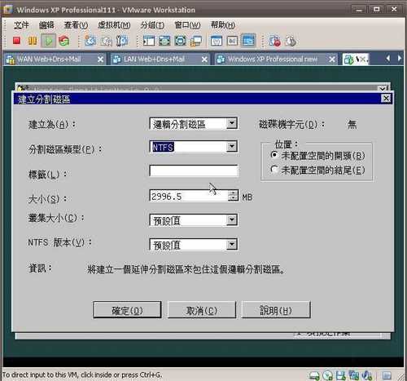Open the 編輯 menu
Image resolution: width=407 pixels, height=381 pixels.
point(46,25)
